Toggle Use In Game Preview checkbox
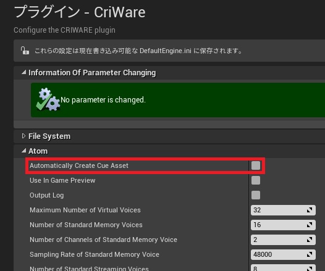325x271 pixels. tap(256, 180)
